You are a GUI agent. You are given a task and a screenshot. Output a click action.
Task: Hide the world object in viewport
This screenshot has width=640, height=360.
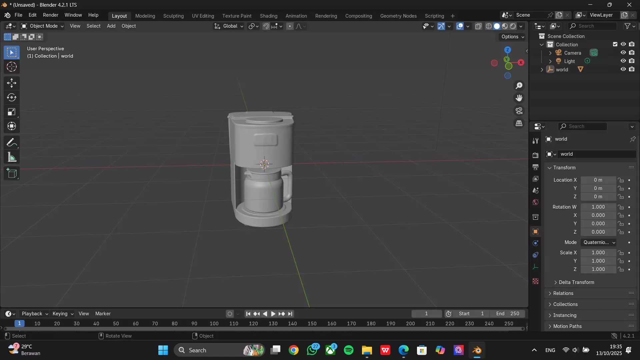pyautogui.click(x=623, y=69)
